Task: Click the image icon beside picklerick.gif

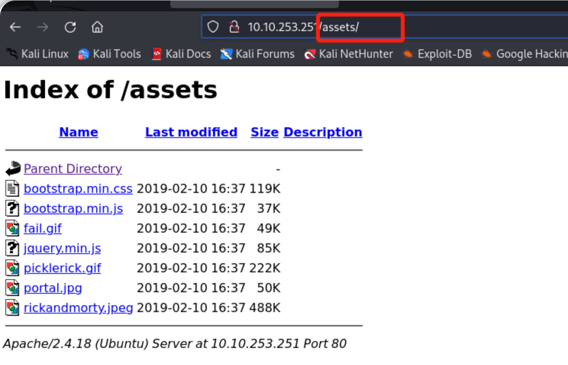Action: point(12,268)
